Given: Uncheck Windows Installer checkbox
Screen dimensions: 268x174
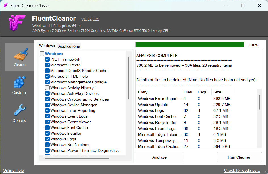Looking at the screenshot, I should click(x=47, y=133).
